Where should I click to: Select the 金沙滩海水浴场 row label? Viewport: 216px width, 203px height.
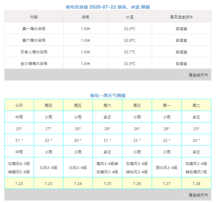[x=34, y=64]
